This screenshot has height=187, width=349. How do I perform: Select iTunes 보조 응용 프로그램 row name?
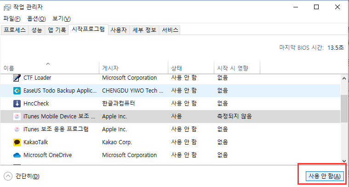56,129
